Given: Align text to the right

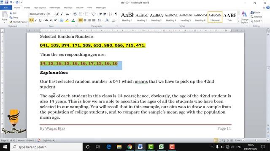Looking at the screenshot, I should pos(89,21).
